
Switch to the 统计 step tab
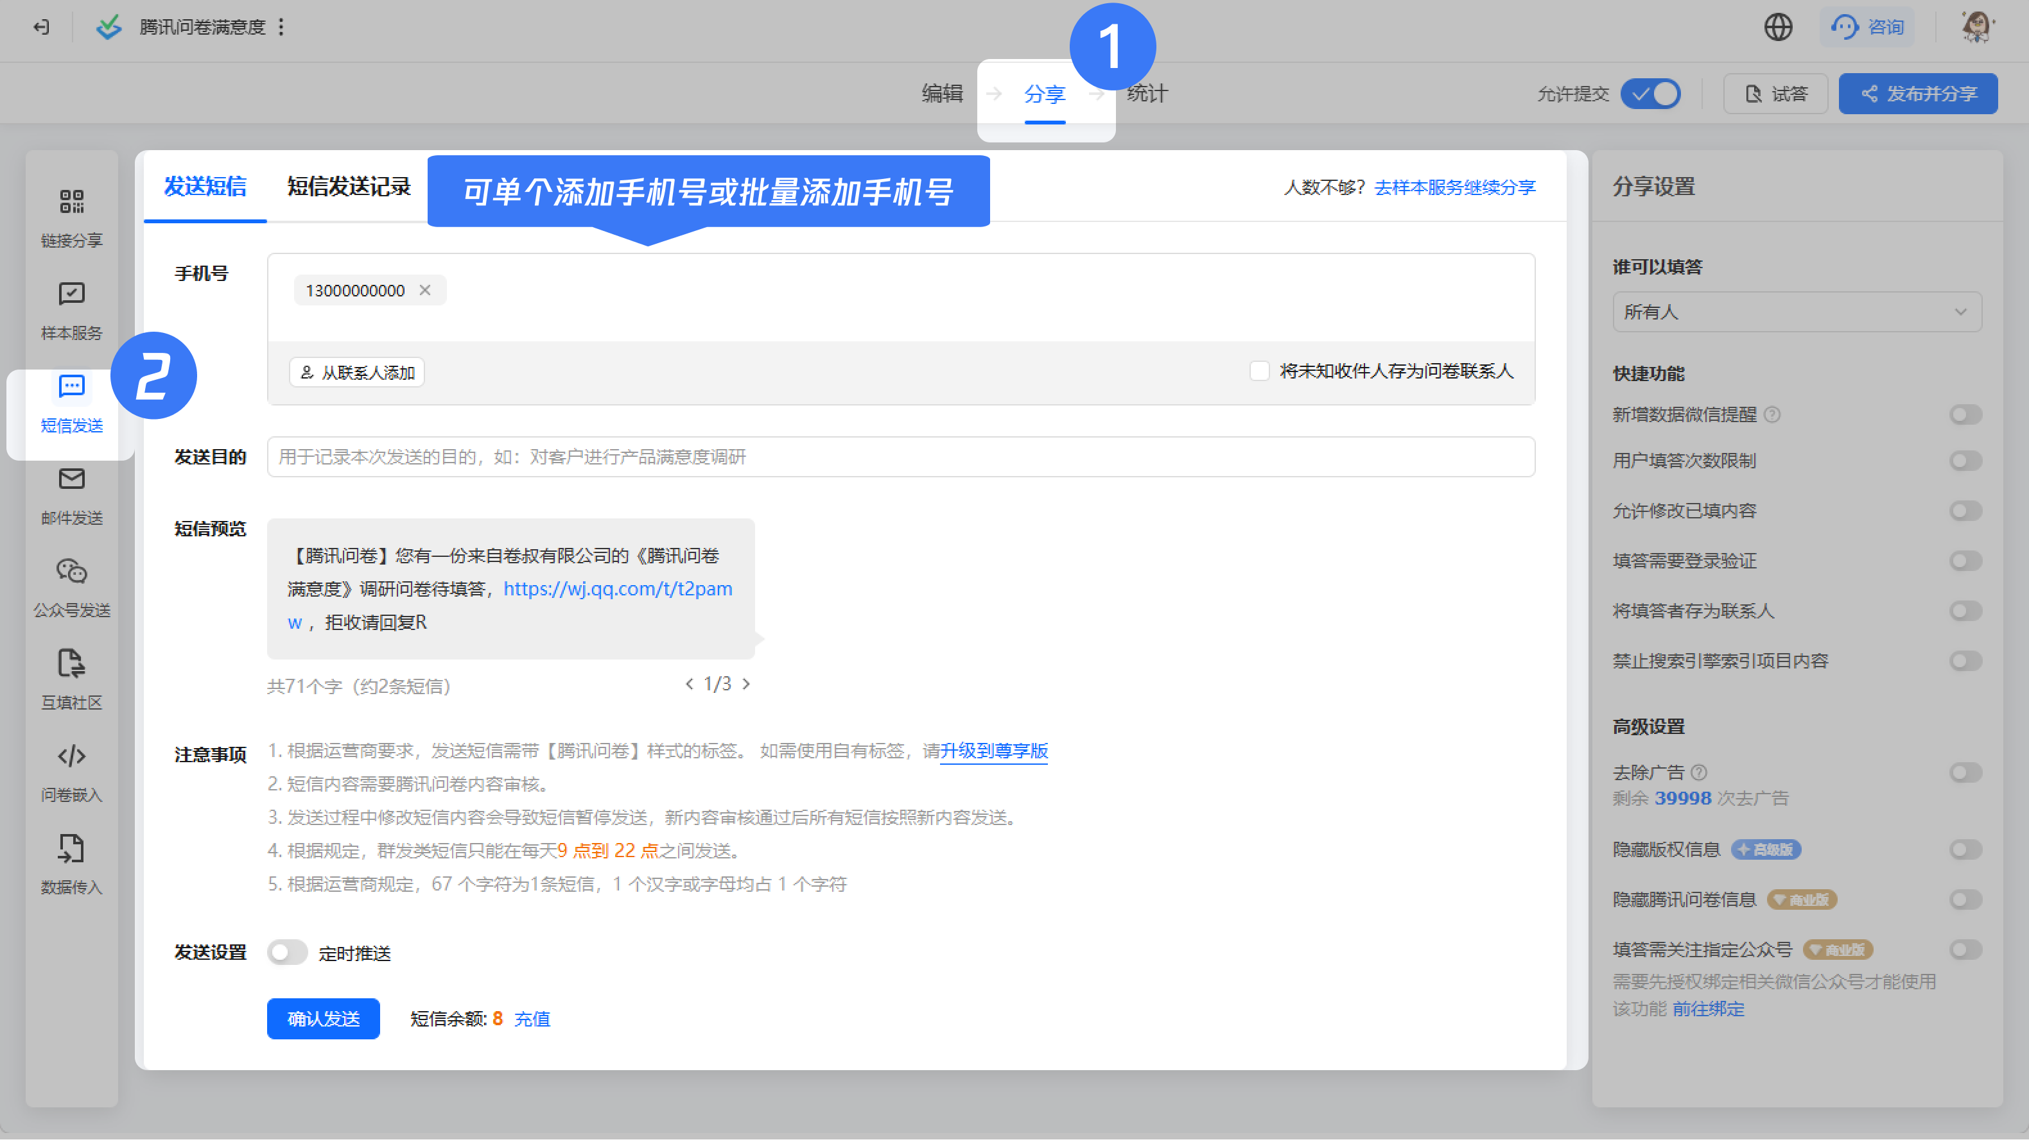(1147, 94)
